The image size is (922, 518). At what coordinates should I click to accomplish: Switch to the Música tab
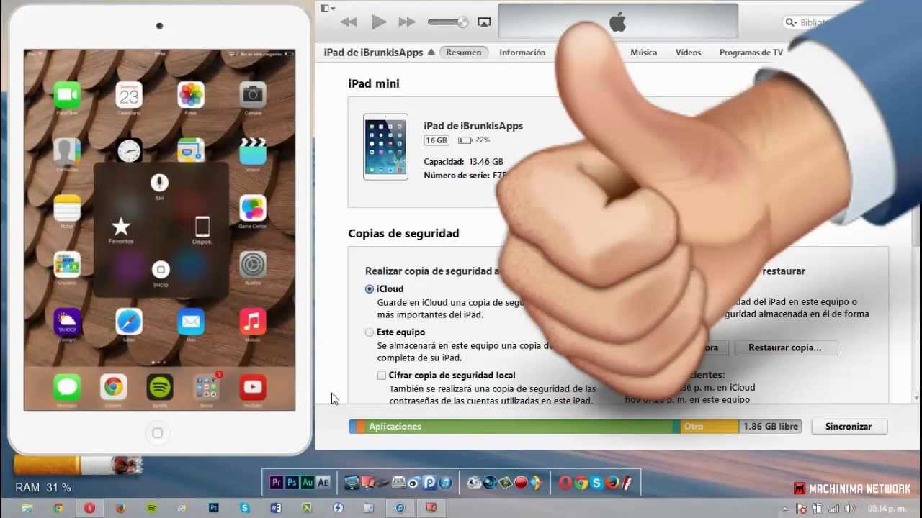pyautogui.click(x=644, y=53)
